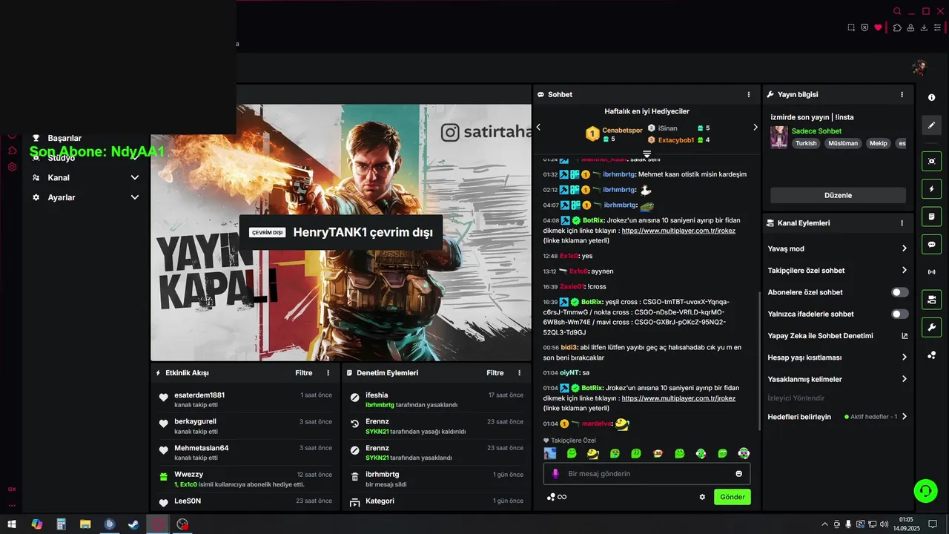
Task: Click the Mehmetaslan64 follow entry
Action: (244, 452)
